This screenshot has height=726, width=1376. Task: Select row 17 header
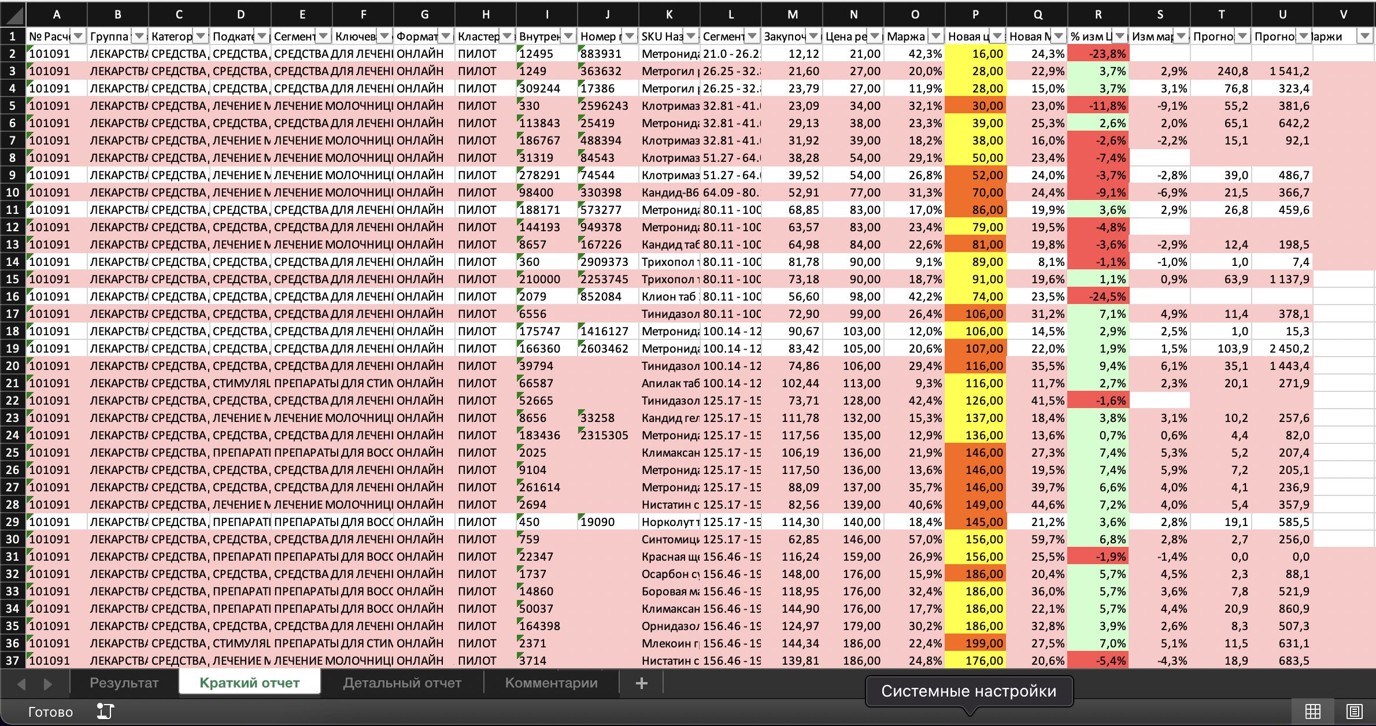point(13,314)
